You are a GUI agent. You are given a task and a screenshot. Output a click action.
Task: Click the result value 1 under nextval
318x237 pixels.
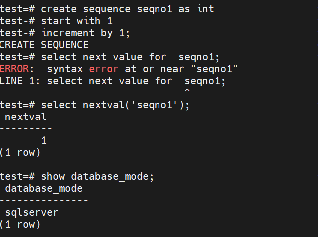point(44,141)
